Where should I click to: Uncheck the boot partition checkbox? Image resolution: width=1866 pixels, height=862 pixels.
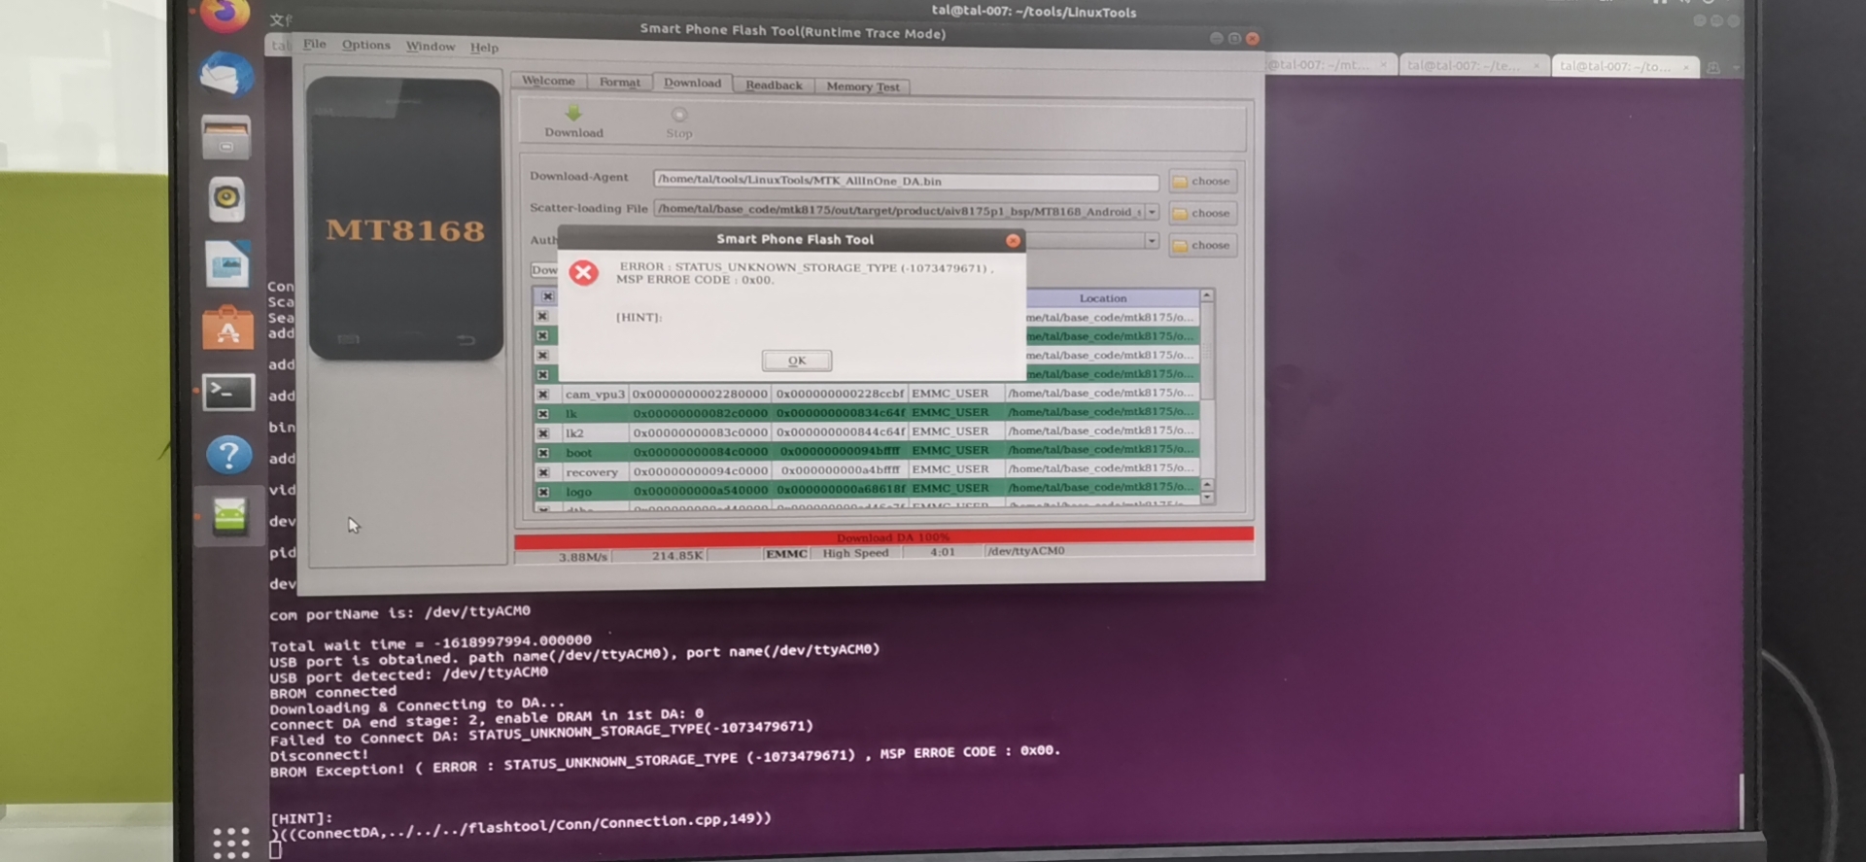pos(543,453)
